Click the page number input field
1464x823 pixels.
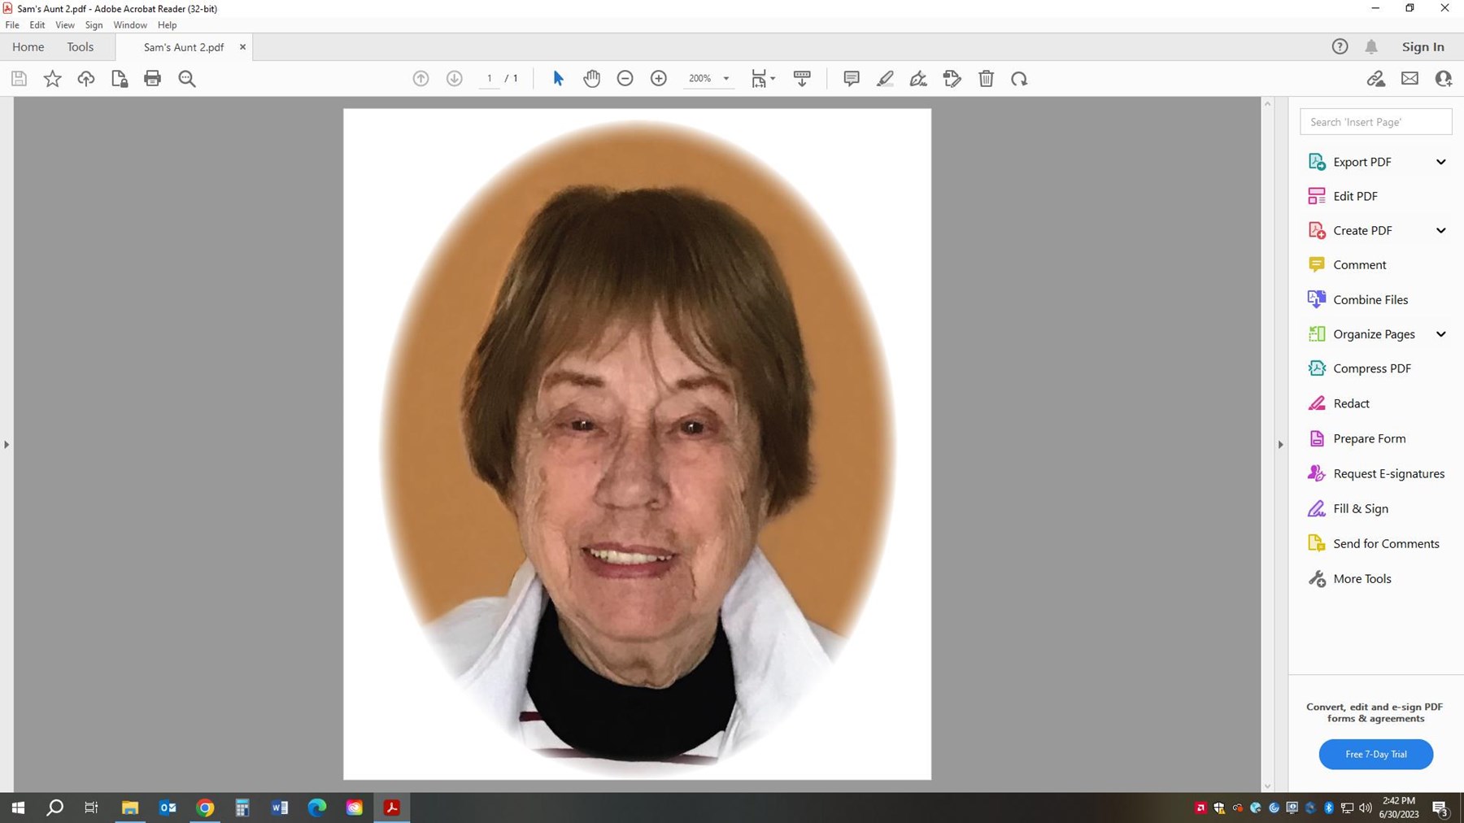coord(489,78)
